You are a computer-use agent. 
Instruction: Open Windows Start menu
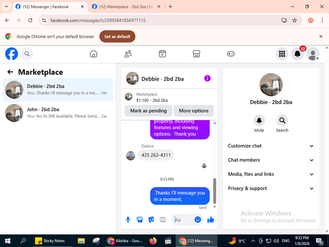tap(8, 241)
